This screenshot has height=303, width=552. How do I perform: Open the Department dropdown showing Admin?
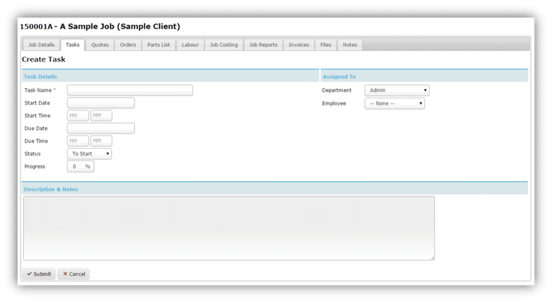tap(397, 90)
